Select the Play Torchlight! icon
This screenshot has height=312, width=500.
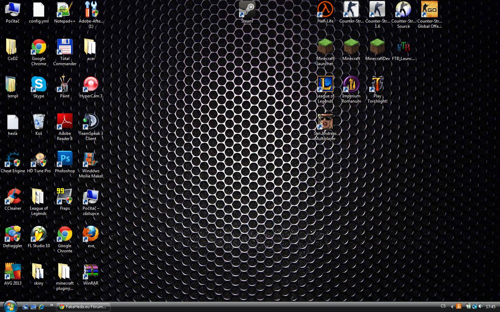click(x=377, y=89)
